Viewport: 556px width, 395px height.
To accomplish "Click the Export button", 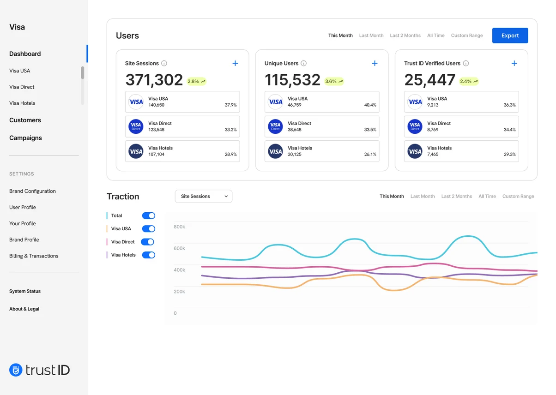I will (x=510, y=36).
